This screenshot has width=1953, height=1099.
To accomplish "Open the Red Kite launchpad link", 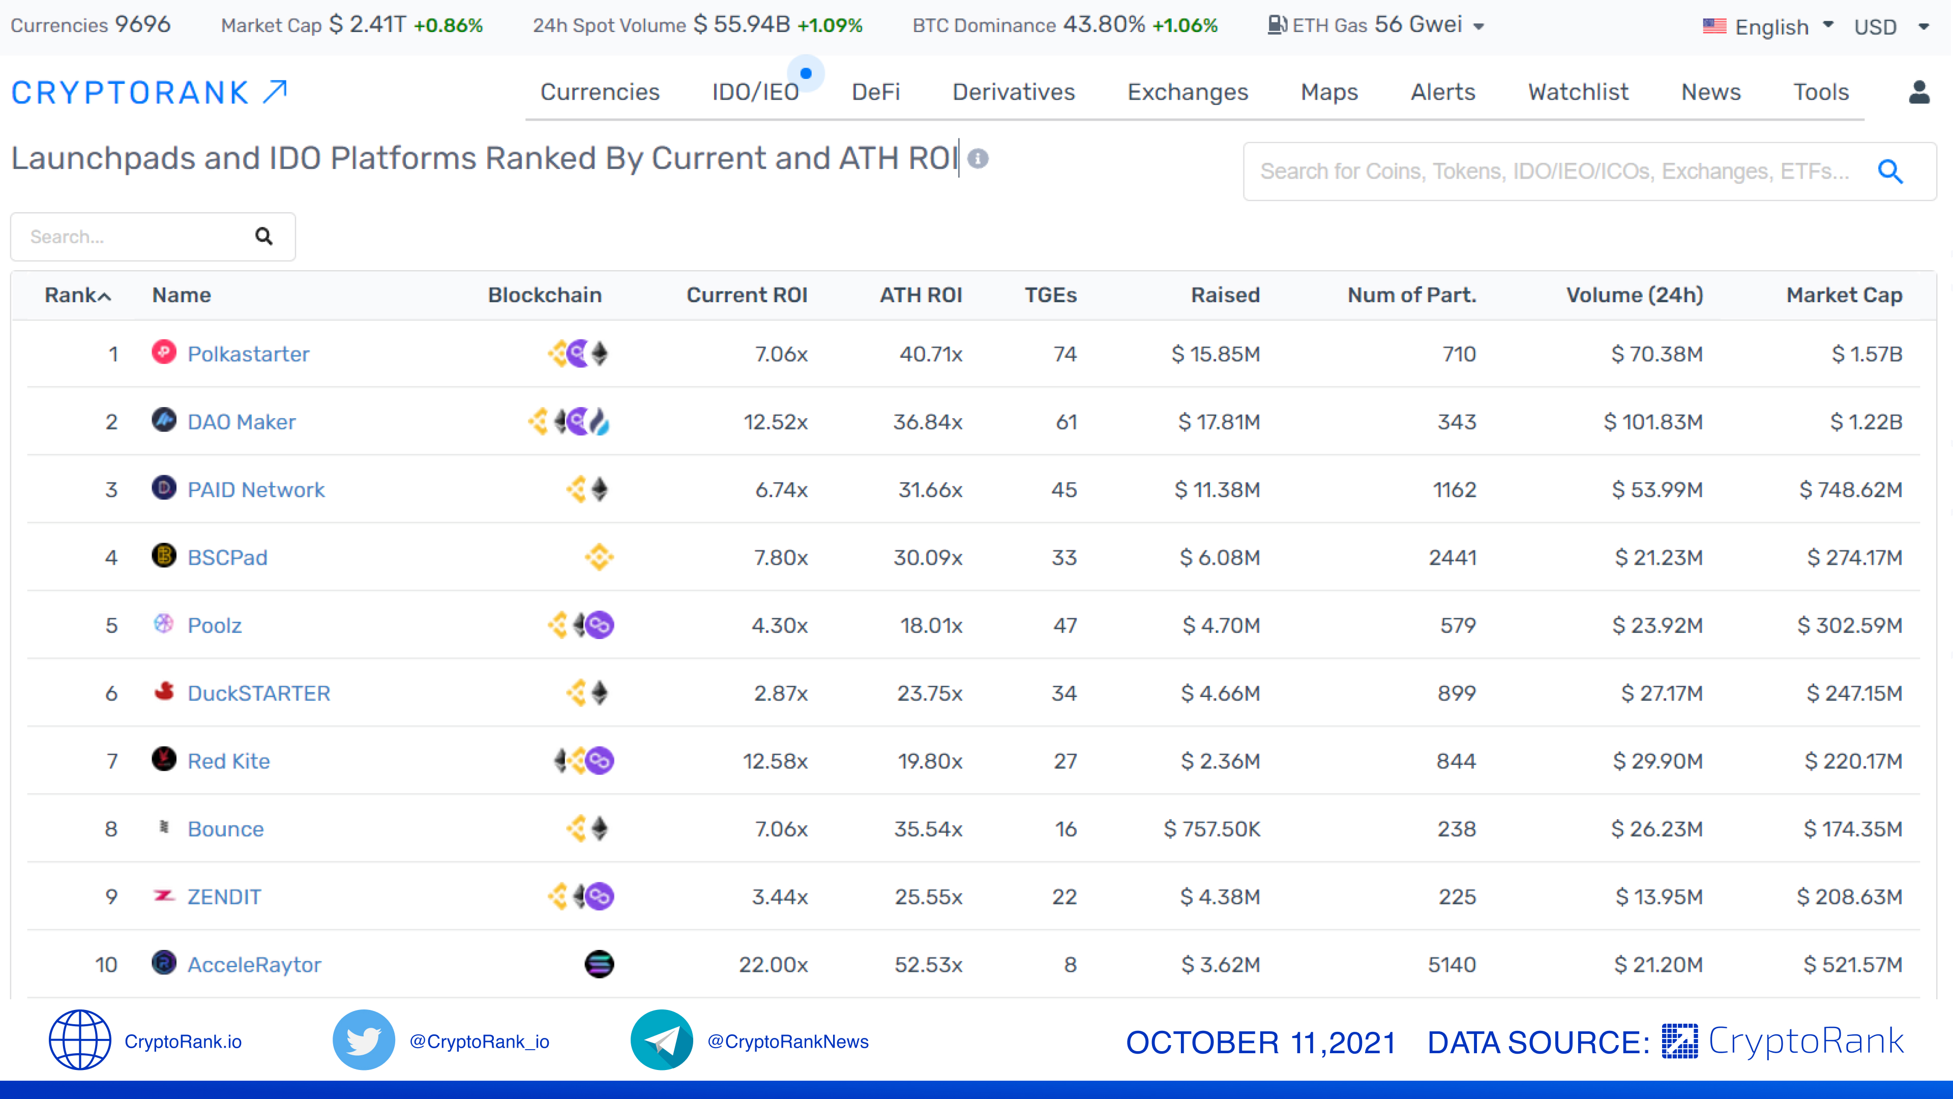I will tap(228, 761).
